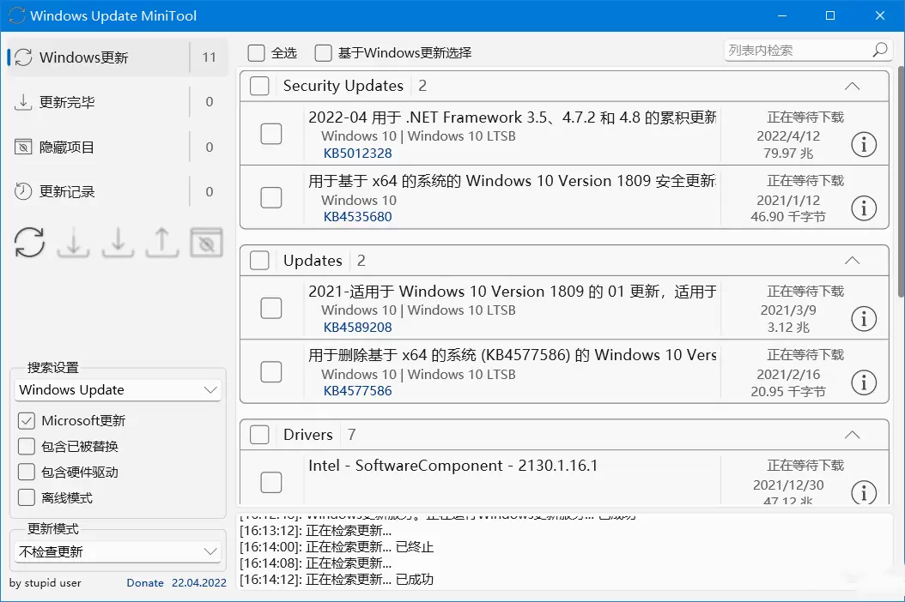
Task: Switch to the Windows更新 tab
Action: pos(117,57)
